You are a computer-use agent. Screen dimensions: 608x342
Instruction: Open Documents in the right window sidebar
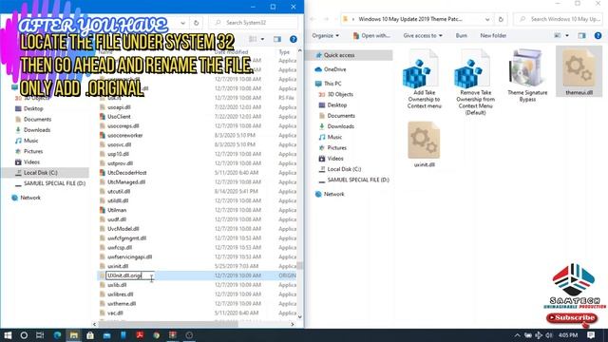pos(341,116)
